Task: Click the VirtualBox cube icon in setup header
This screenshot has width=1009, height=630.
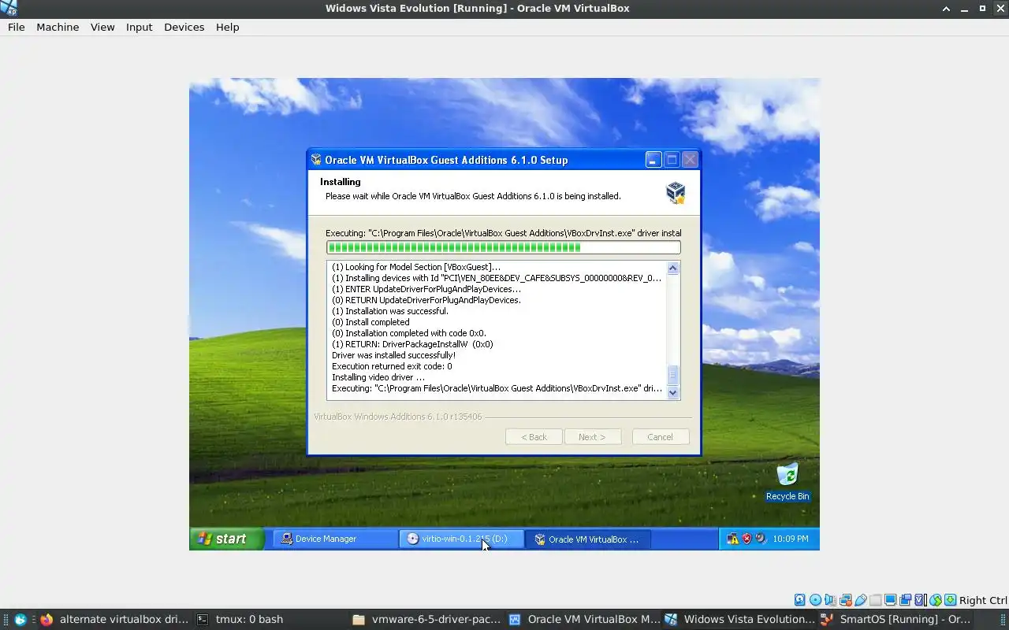Action: point(676,192)
